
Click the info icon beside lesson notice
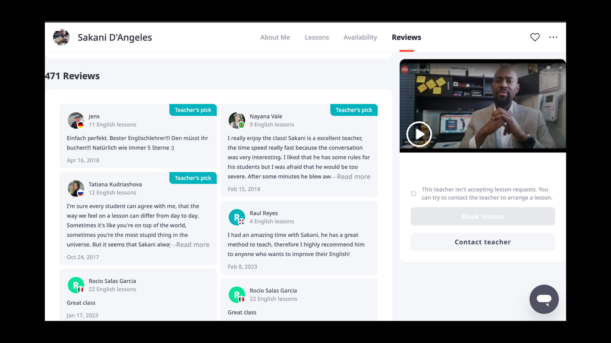pos(413,193)
